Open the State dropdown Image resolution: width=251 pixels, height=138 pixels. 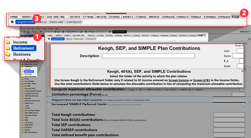(x=241, y=66)
